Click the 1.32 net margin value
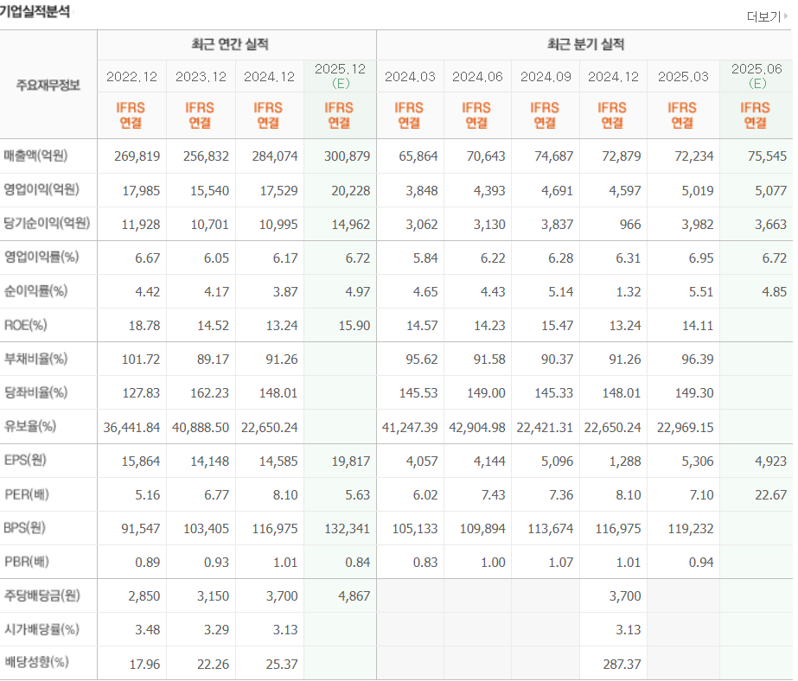This screenshot has height=681, width=798. click(629, 292)
